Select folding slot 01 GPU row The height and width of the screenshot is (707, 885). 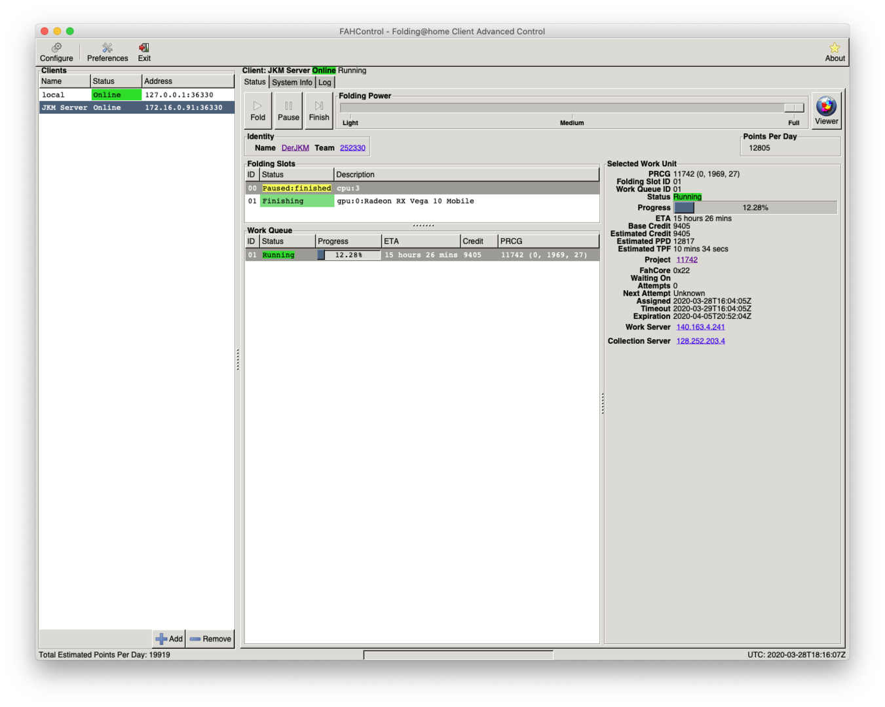(421, 201)
